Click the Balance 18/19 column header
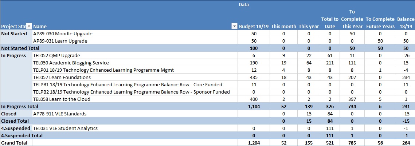Screen dimensions: 415x146 [404, 23]
